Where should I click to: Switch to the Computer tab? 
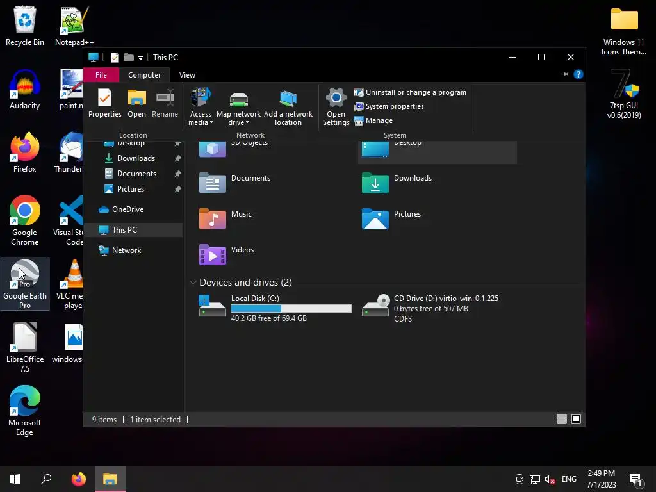pyautogui.click(x=144, y=75)
